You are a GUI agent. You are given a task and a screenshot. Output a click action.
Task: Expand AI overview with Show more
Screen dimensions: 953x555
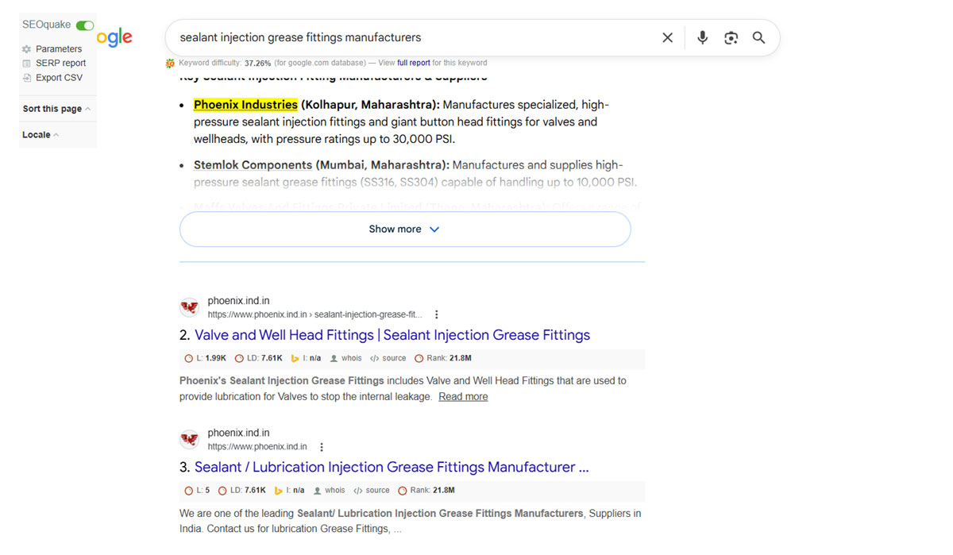pos(405,229)
